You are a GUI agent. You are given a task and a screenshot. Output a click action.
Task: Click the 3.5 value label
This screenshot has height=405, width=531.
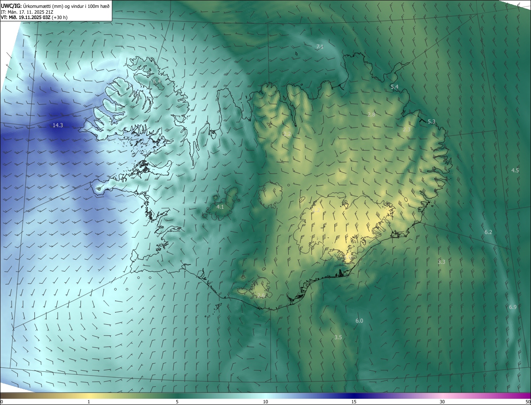point(338,337)
